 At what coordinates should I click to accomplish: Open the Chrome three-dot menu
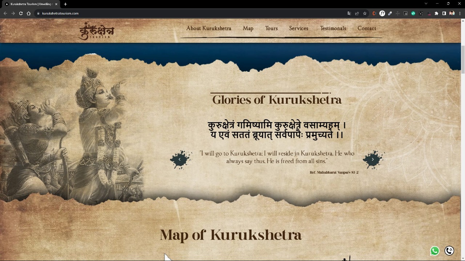pos(459,13)
